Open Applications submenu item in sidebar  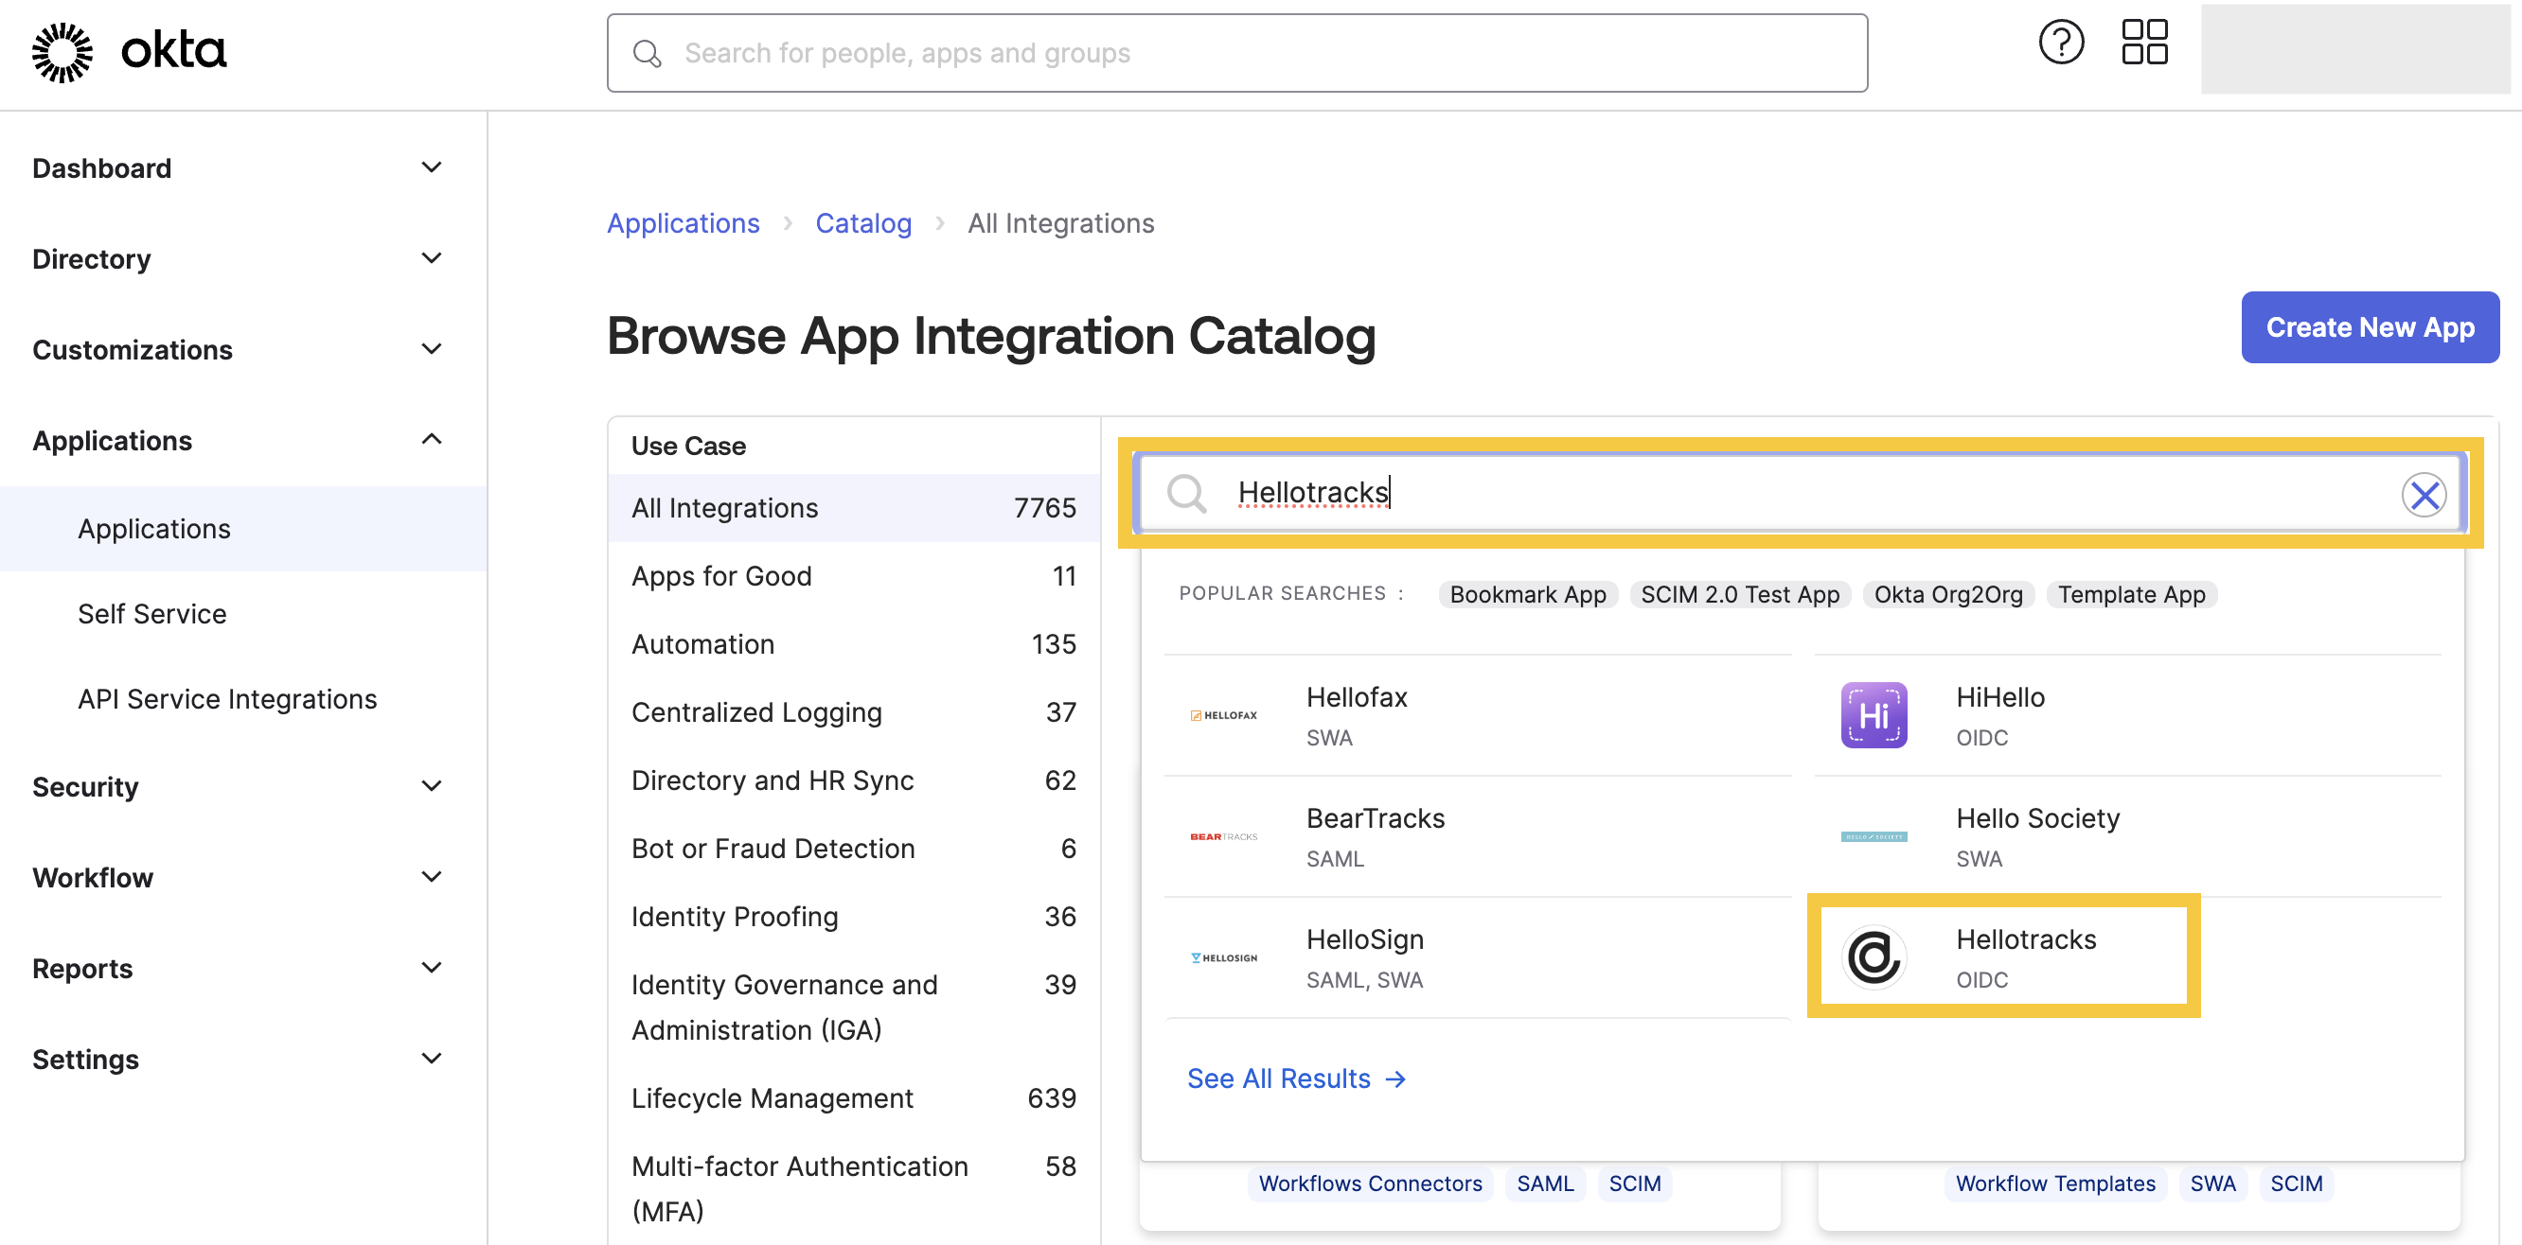tap(244, 529)
